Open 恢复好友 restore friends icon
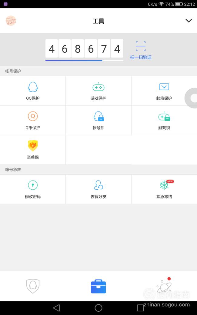This screenshot has width=197, height=315. (98, 185)
